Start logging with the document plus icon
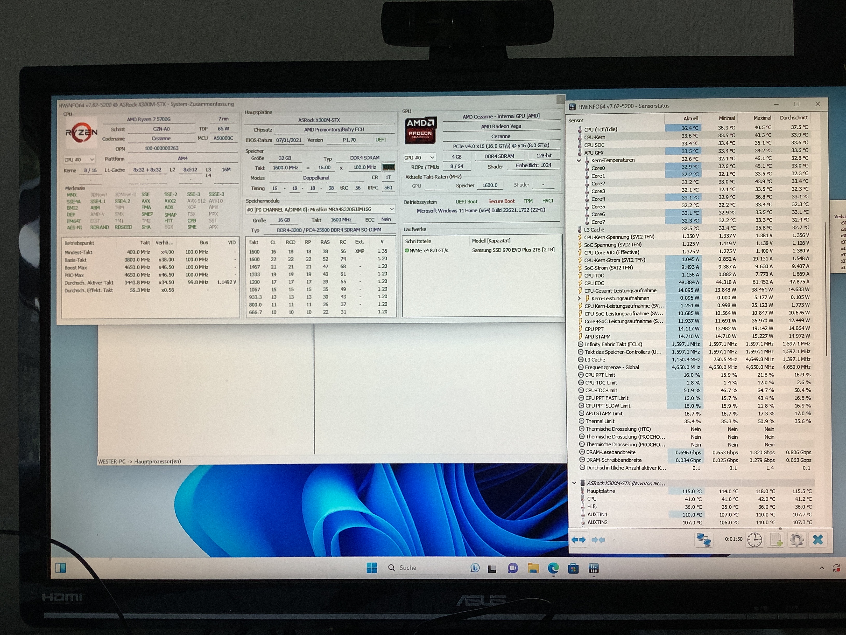 pos(776,540)
